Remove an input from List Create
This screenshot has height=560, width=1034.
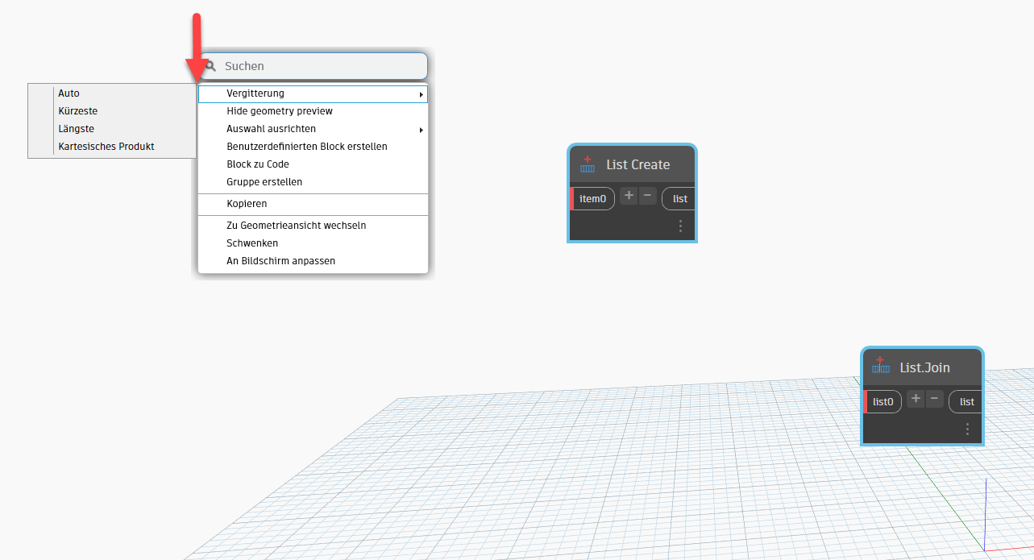[648, 196]
